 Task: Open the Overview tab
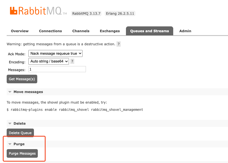pyautogui.click(x=20, y=31)
